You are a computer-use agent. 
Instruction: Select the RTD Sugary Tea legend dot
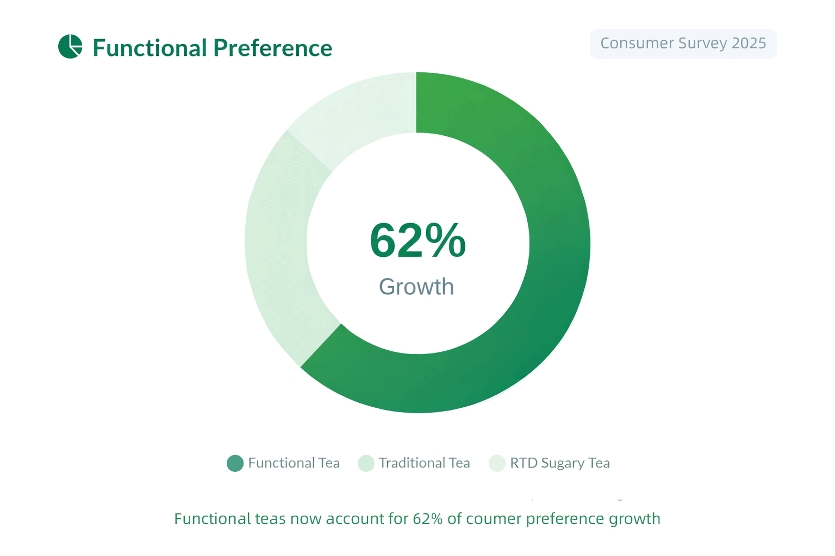pos(497,463)
